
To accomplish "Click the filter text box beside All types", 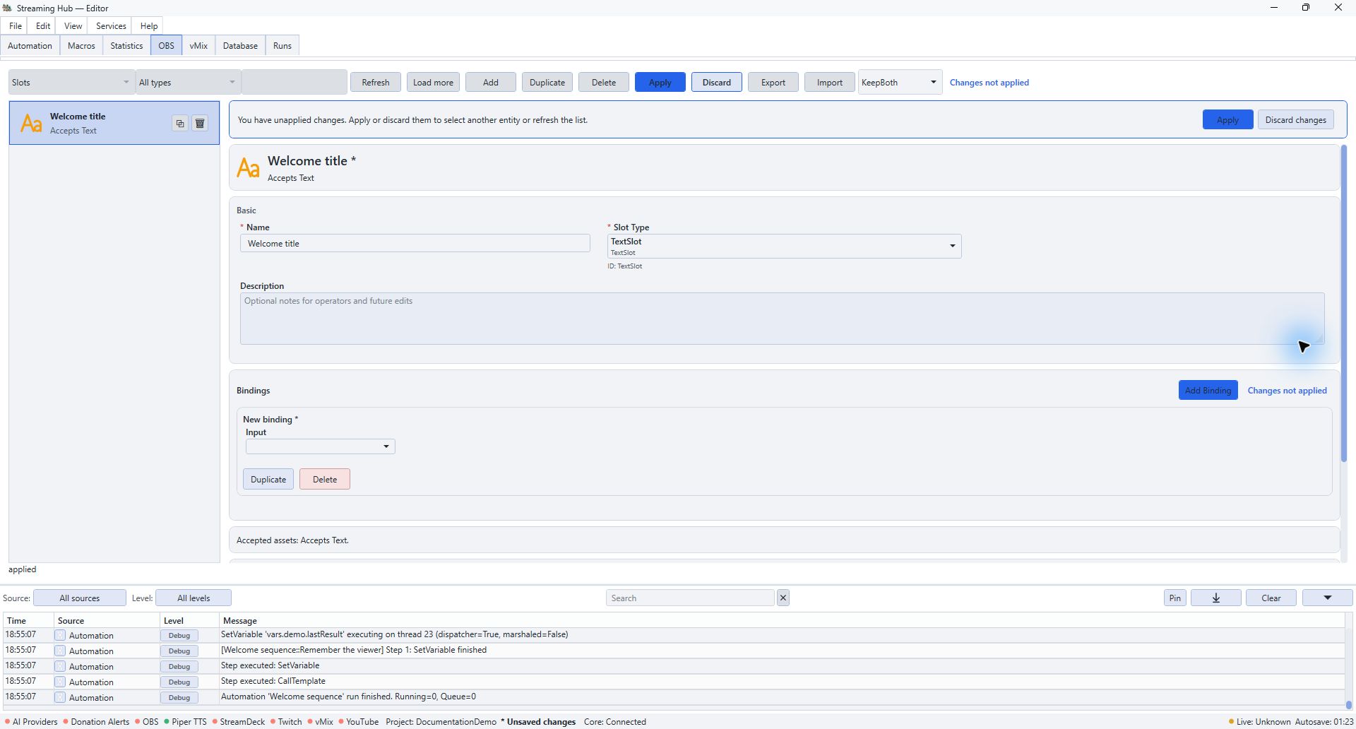I will tap(294, 83).
